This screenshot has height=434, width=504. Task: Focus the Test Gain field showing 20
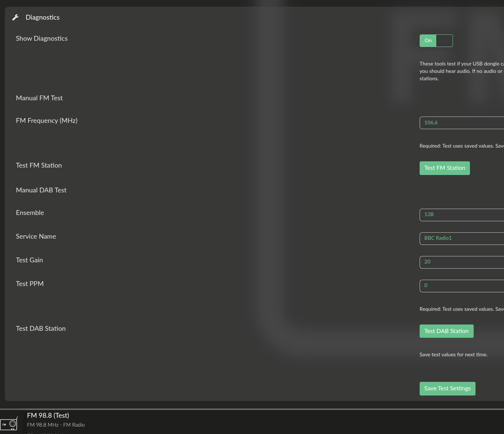461,262
